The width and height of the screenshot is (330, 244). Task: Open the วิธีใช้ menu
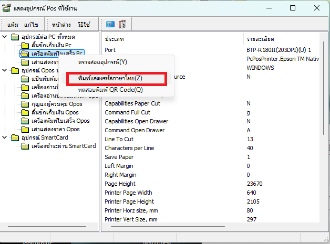point(83,25)
